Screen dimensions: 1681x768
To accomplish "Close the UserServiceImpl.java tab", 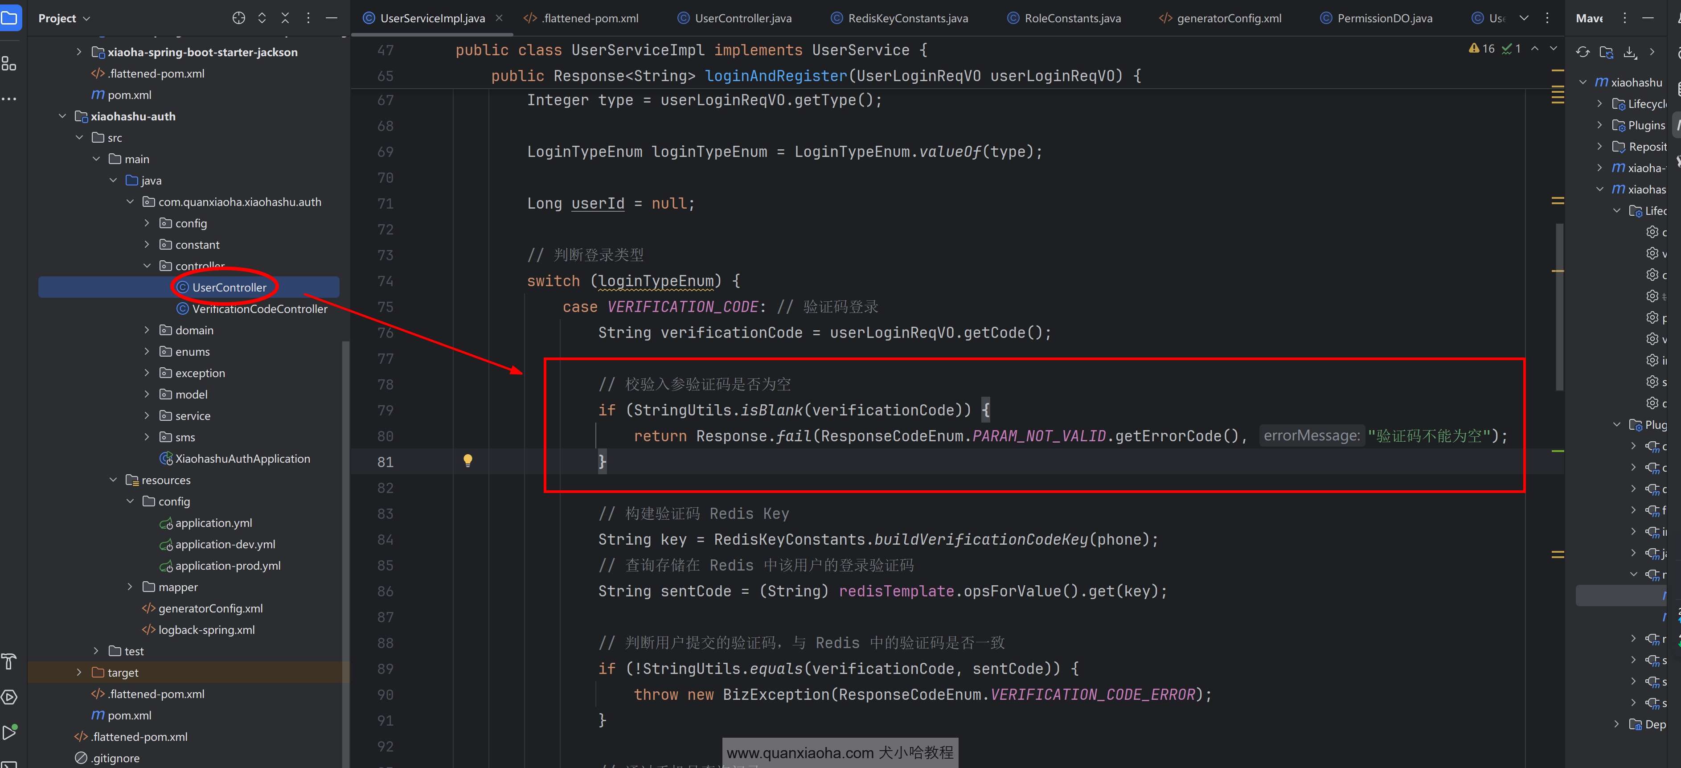I will tap(499, 18).
